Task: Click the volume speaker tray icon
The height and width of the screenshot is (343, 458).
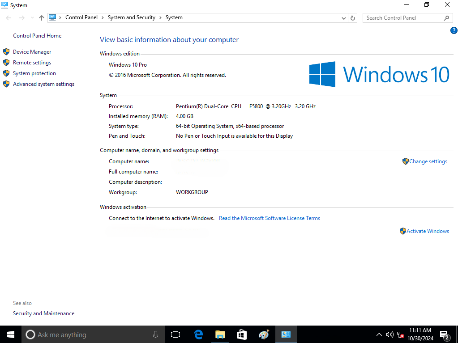Action: (390, 335)
